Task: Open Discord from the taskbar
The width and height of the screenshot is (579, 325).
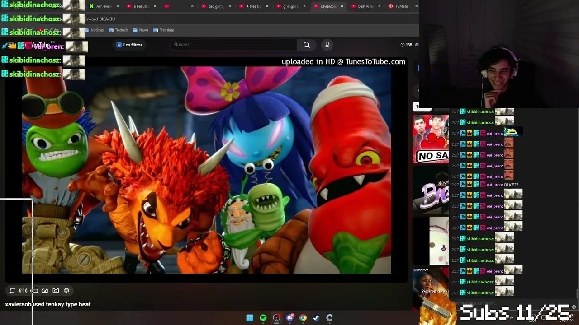Action: coord(290,318)
